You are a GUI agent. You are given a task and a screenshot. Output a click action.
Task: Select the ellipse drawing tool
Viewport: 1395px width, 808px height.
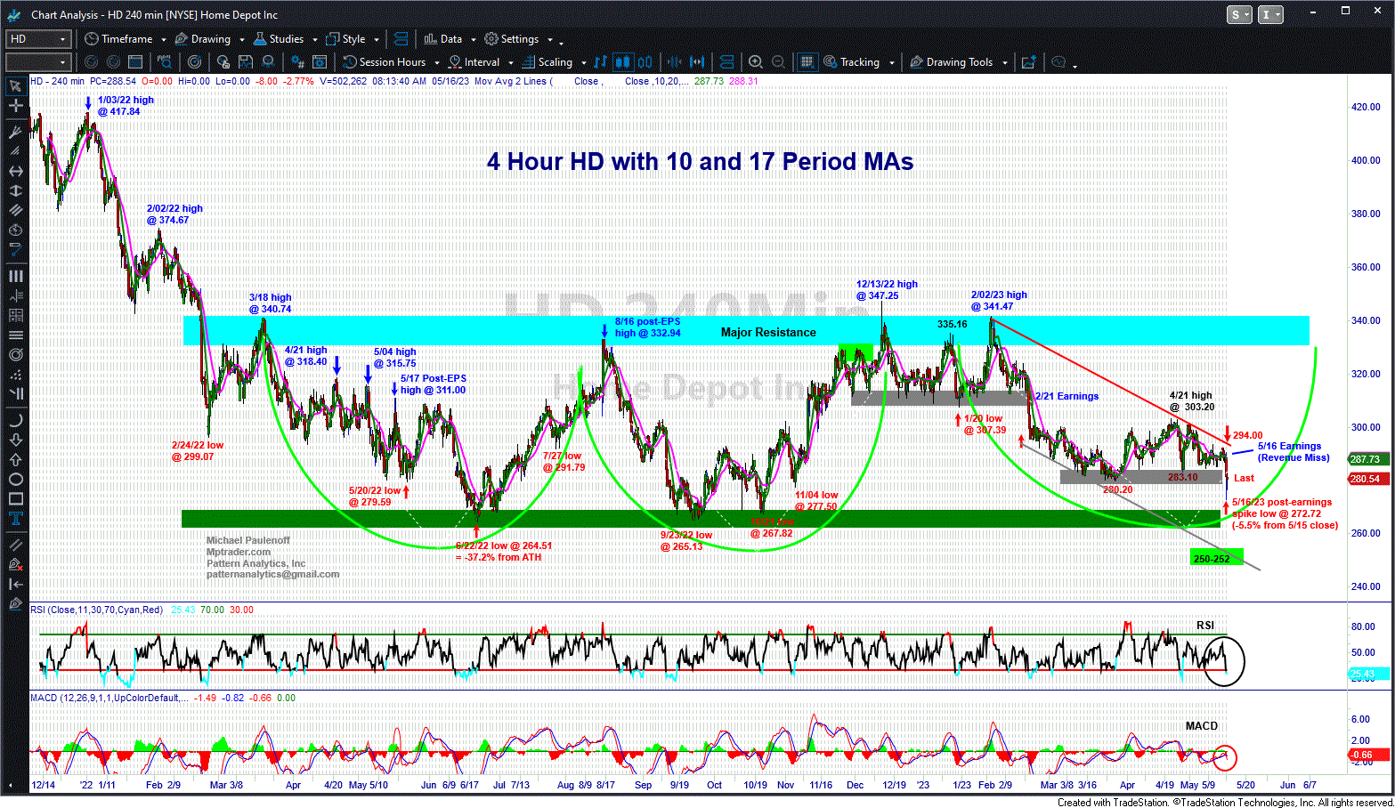point(15,479)
